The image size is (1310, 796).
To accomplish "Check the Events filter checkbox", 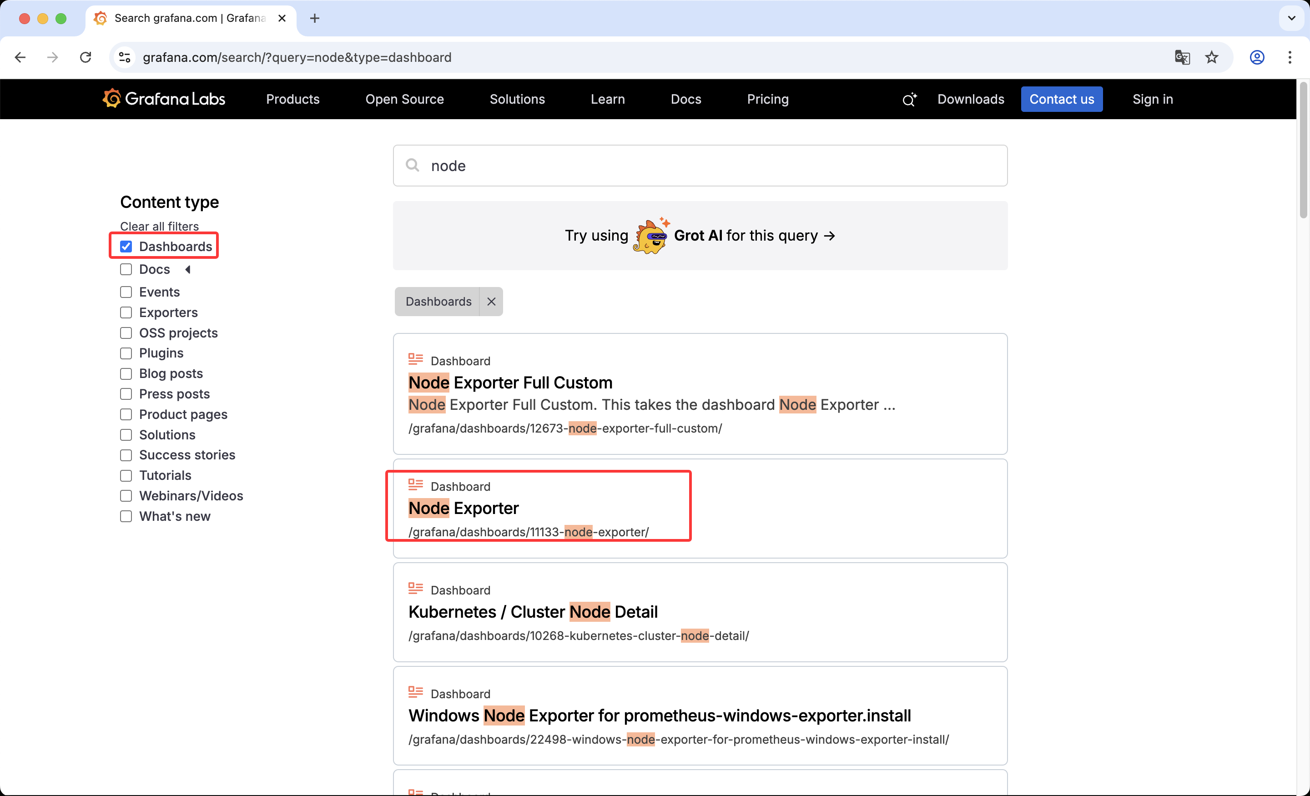I will tap(126, 292).
